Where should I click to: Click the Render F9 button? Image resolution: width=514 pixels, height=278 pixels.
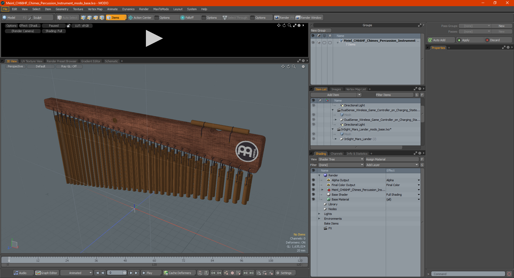pyautogui.click(x=284, y=18)
